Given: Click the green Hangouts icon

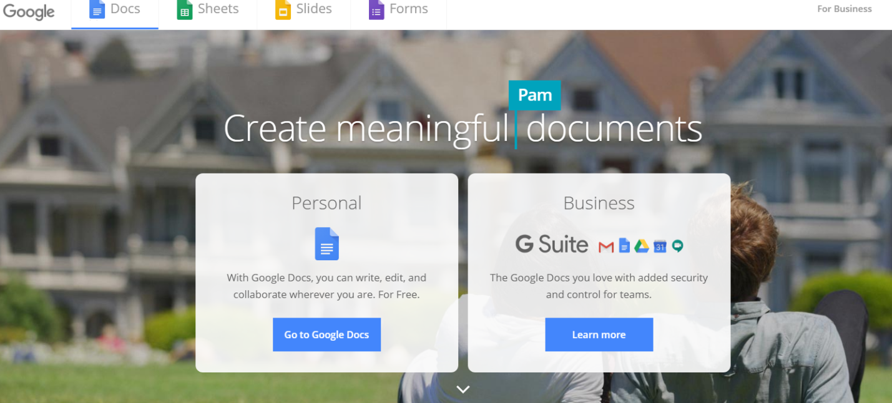Looking at the screenshot, I should (677, 246).
